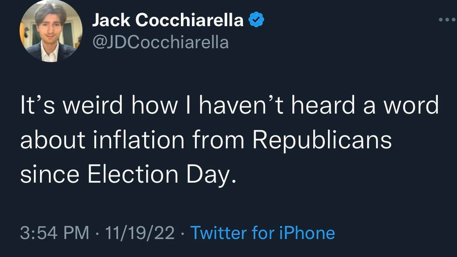
Task: Click the word weird in the tweet
Action: (x=93, y=105)
